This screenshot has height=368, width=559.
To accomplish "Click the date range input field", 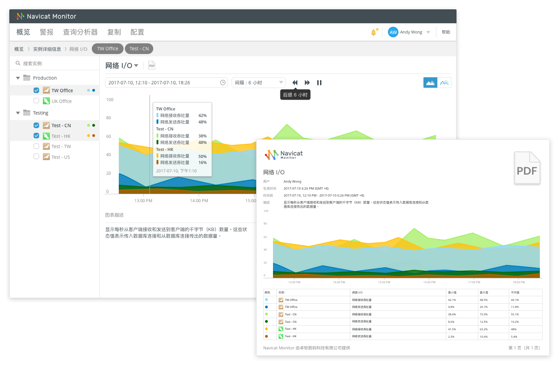I will point(167,82).
